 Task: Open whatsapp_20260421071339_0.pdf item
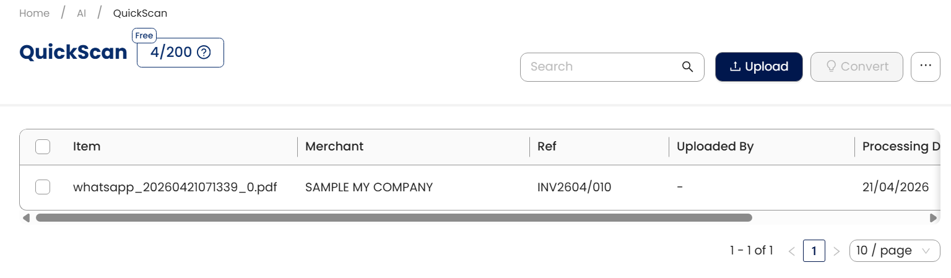click(175, 187)
